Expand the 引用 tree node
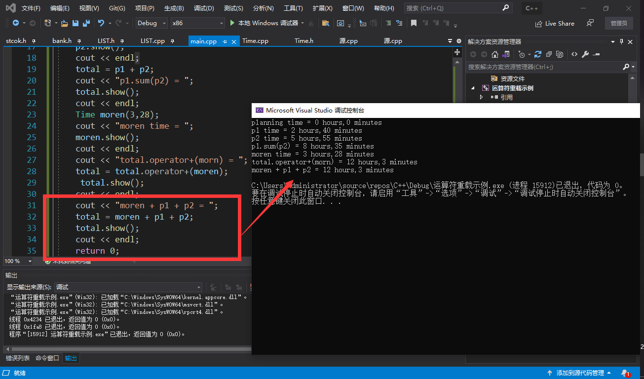Image resolution: width=644 pixels, height=379 pixels. pyautogui.click(x=482, y=97)
